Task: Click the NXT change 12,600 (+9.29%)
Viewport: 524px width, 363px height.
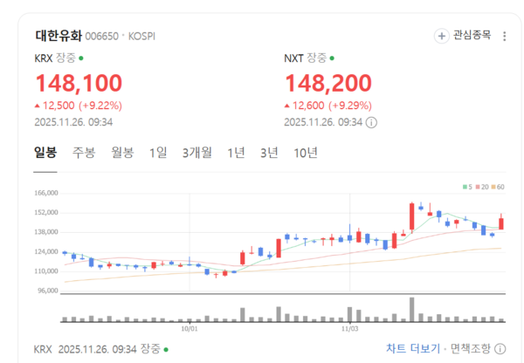Action: 328,106
